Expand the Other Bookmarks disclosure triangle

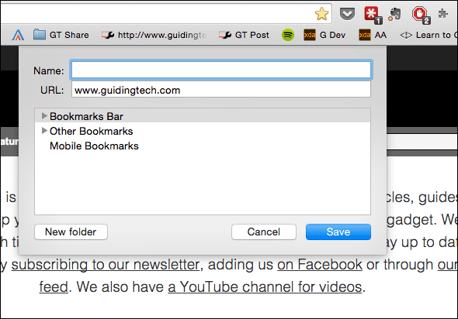[44, 131]
